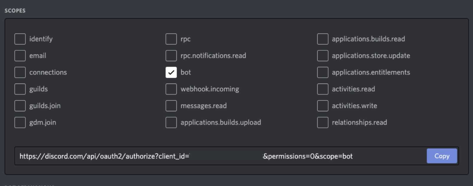Screen dimensions: 473x186
Task: Check the email scope box
Action: coord(20,56)
